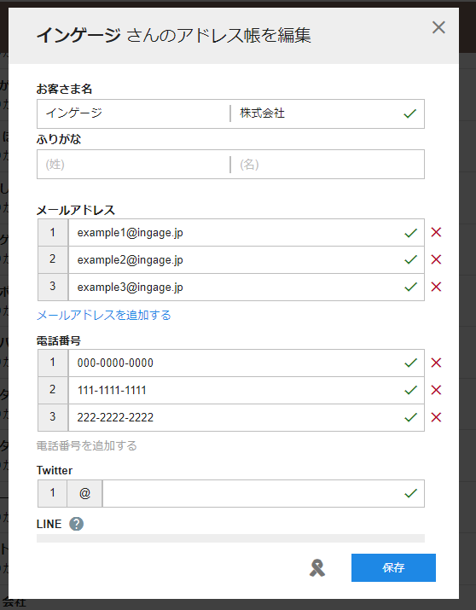Save the address book with 保存 button
This screenshot has width=476, height=610.
click(393, 567)
